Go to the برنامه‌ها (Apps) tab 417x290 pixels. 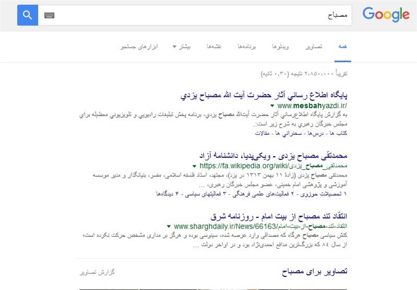coord(248,47)
